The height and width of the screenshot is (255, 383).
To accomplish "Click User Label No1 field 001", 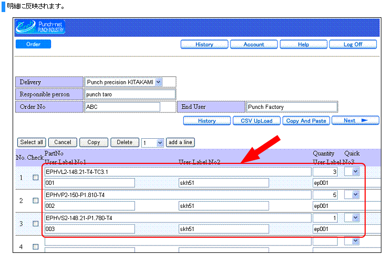I will coord(90,183).
